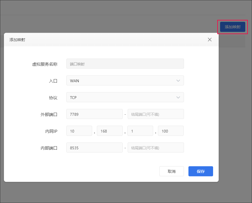Click the 内部端口 start field showing 8535
Viewport: 252px width, 203px height.
[x=95, y=148]
